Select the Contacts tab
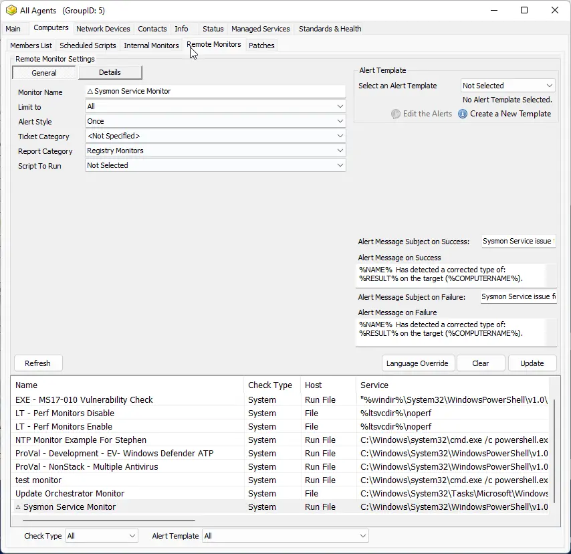 (x=152, y=29)
